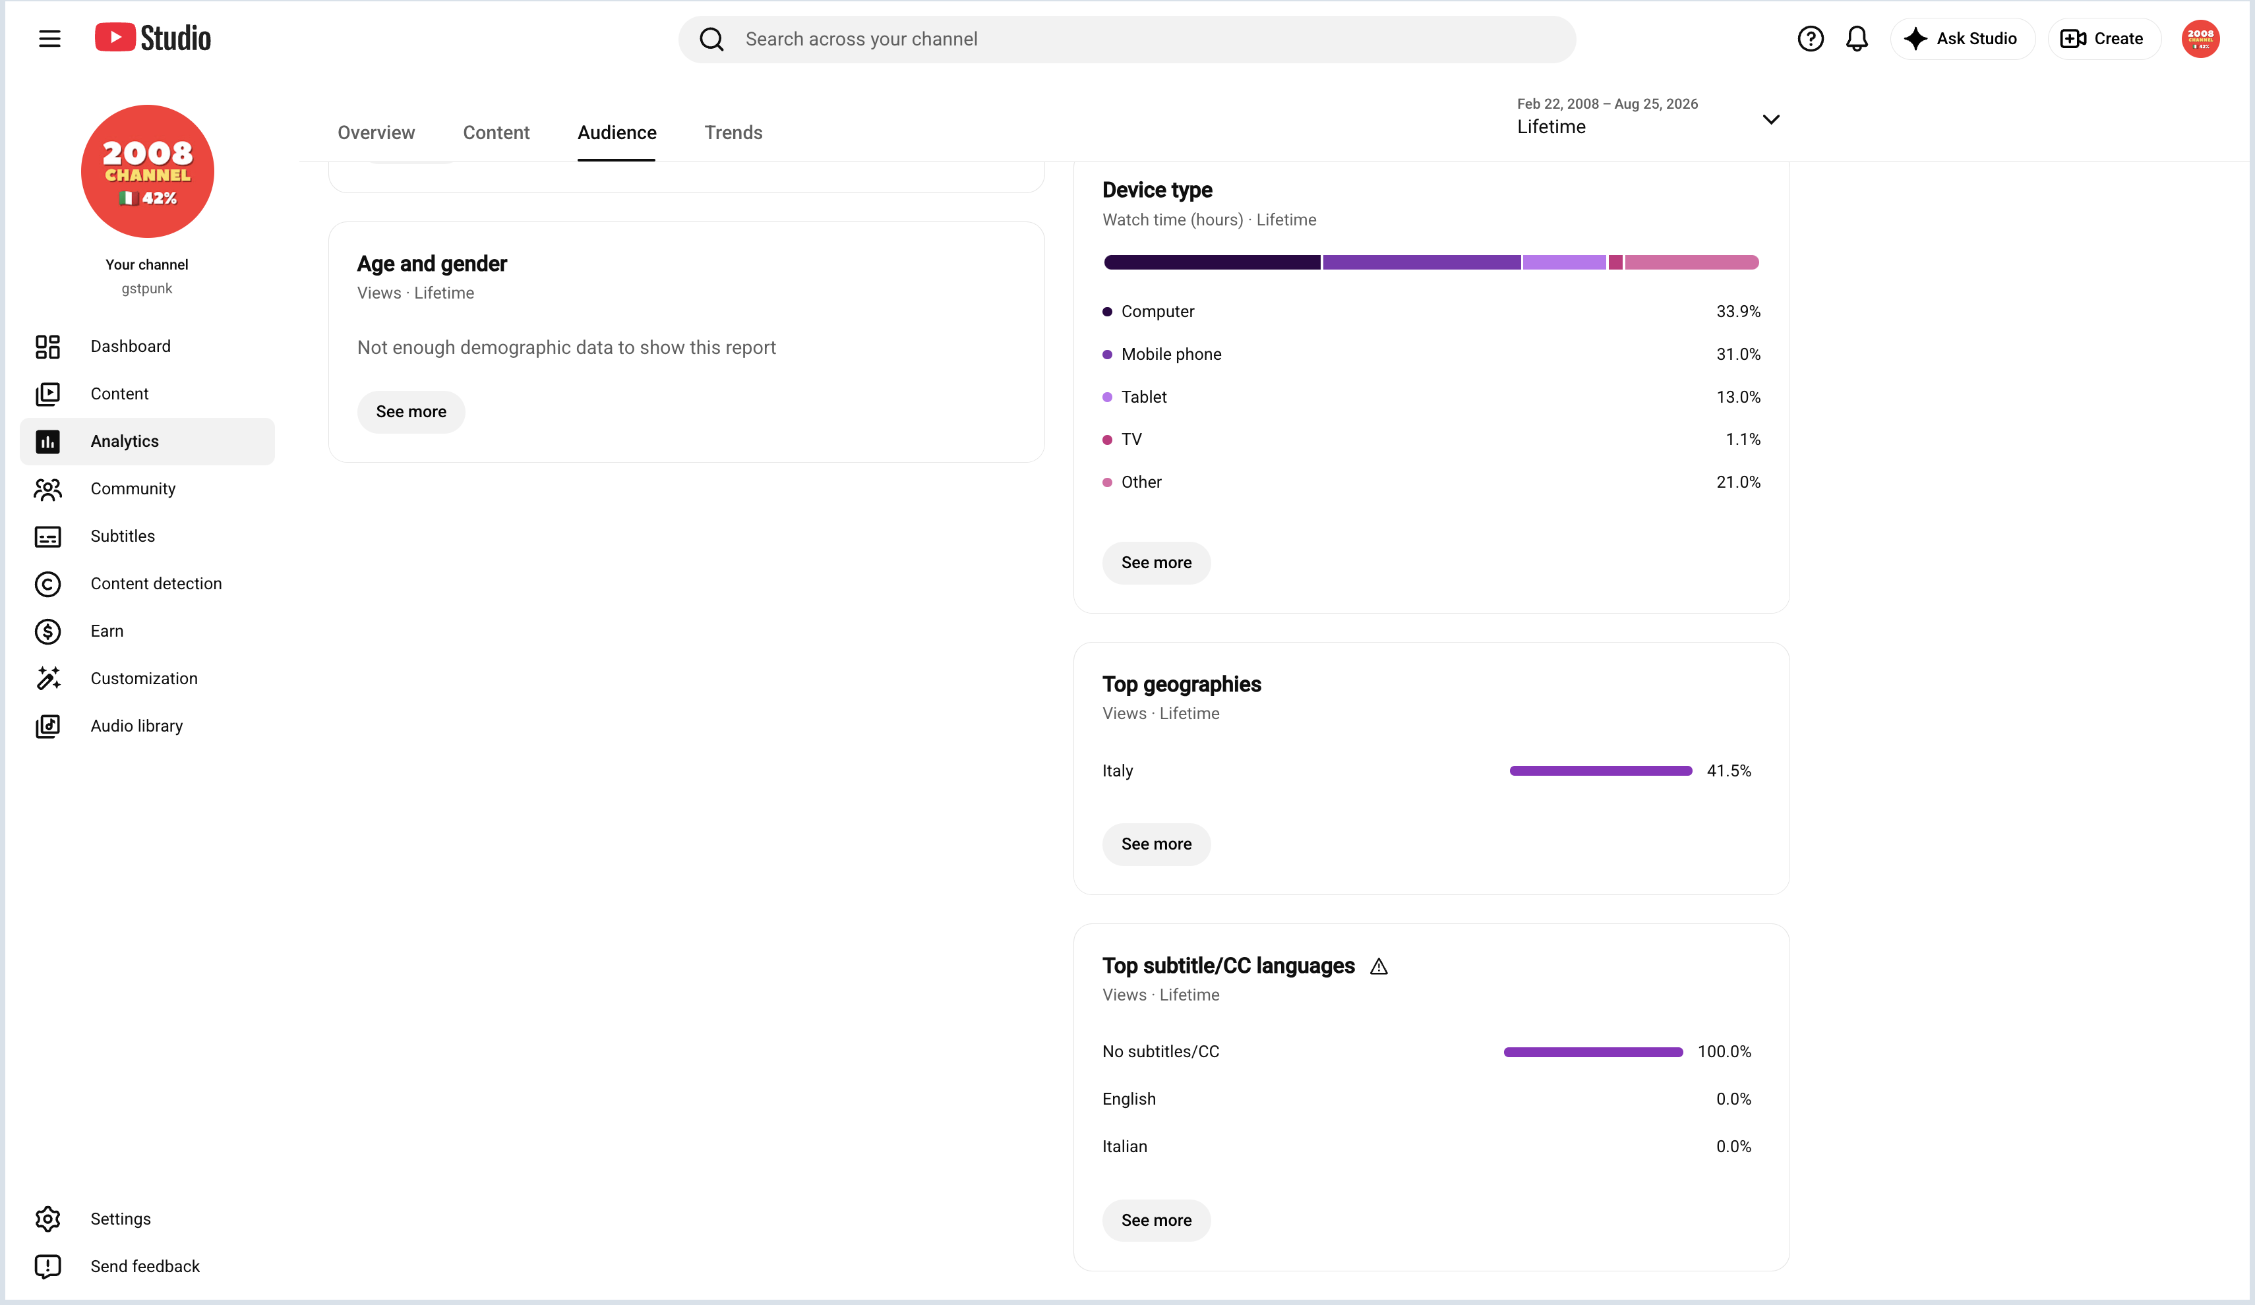Click the Ask Studio button
This screenshot has height=1305, width=2255.
(1962, 38)
